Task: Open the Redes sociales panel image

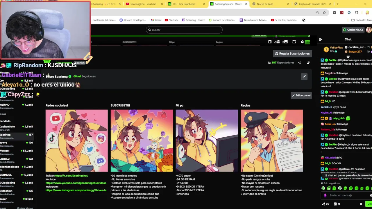Action: [77, 141]
